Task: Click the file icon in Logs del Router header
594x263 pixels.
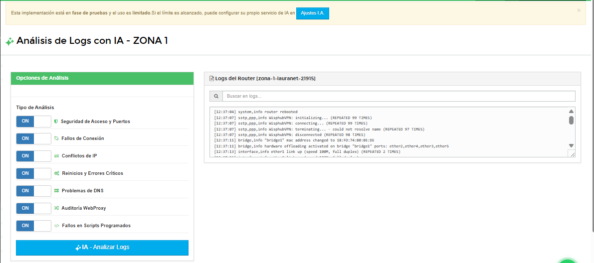Action: (x=211, y=79)
